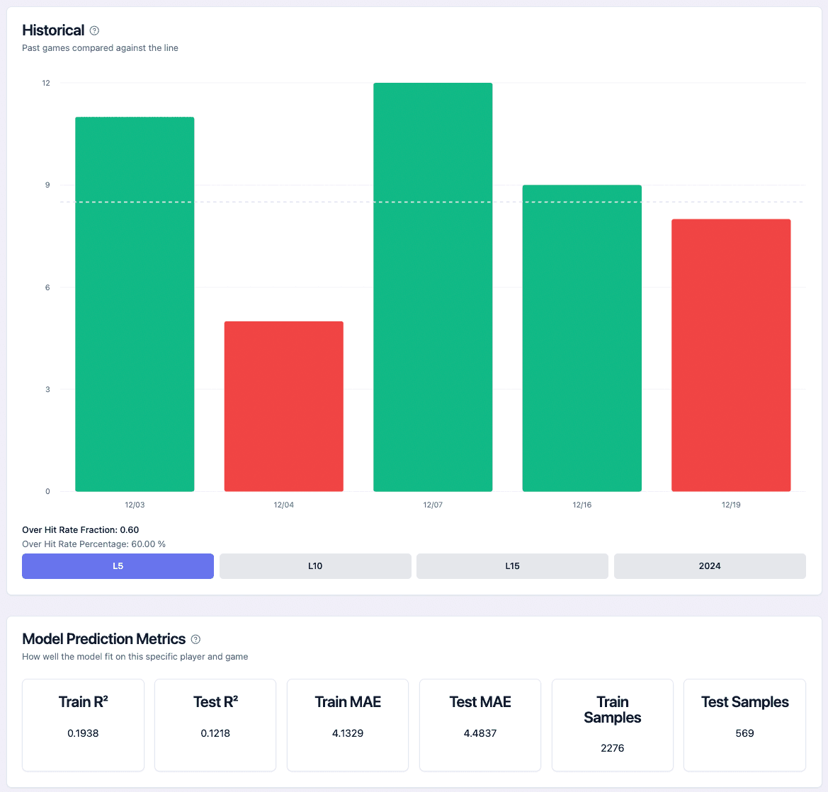This screenshot has width=828, height=792.
Task: Show the L15 games range
Action: tap(512, 566)
